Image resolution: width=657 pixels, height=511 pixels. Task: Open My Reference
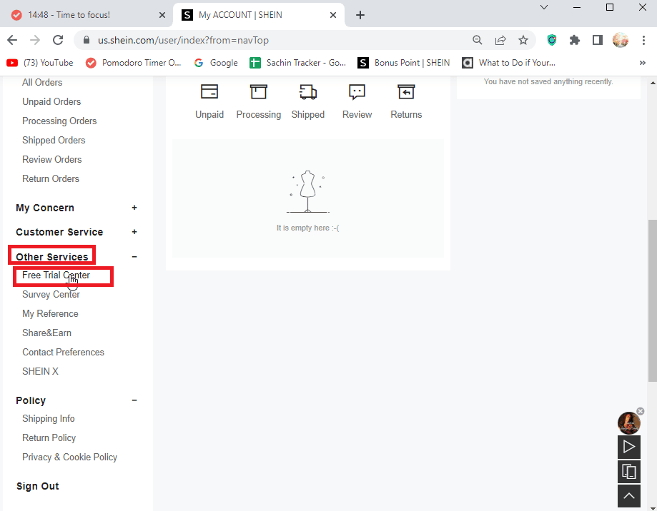pyautogui.click(x=50, y=313)
